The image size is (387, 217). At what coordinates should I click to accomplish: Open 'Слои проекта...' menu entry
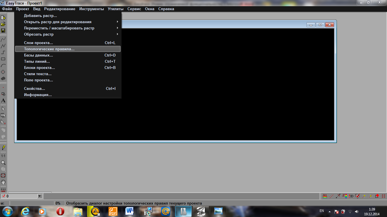[x=68, y=43]
